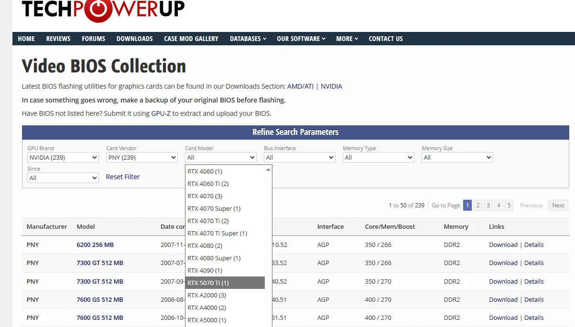575x327 pixels.
Task: Open 7300 GT 512 MB, 2007-07 row
Action: point(100,263)
